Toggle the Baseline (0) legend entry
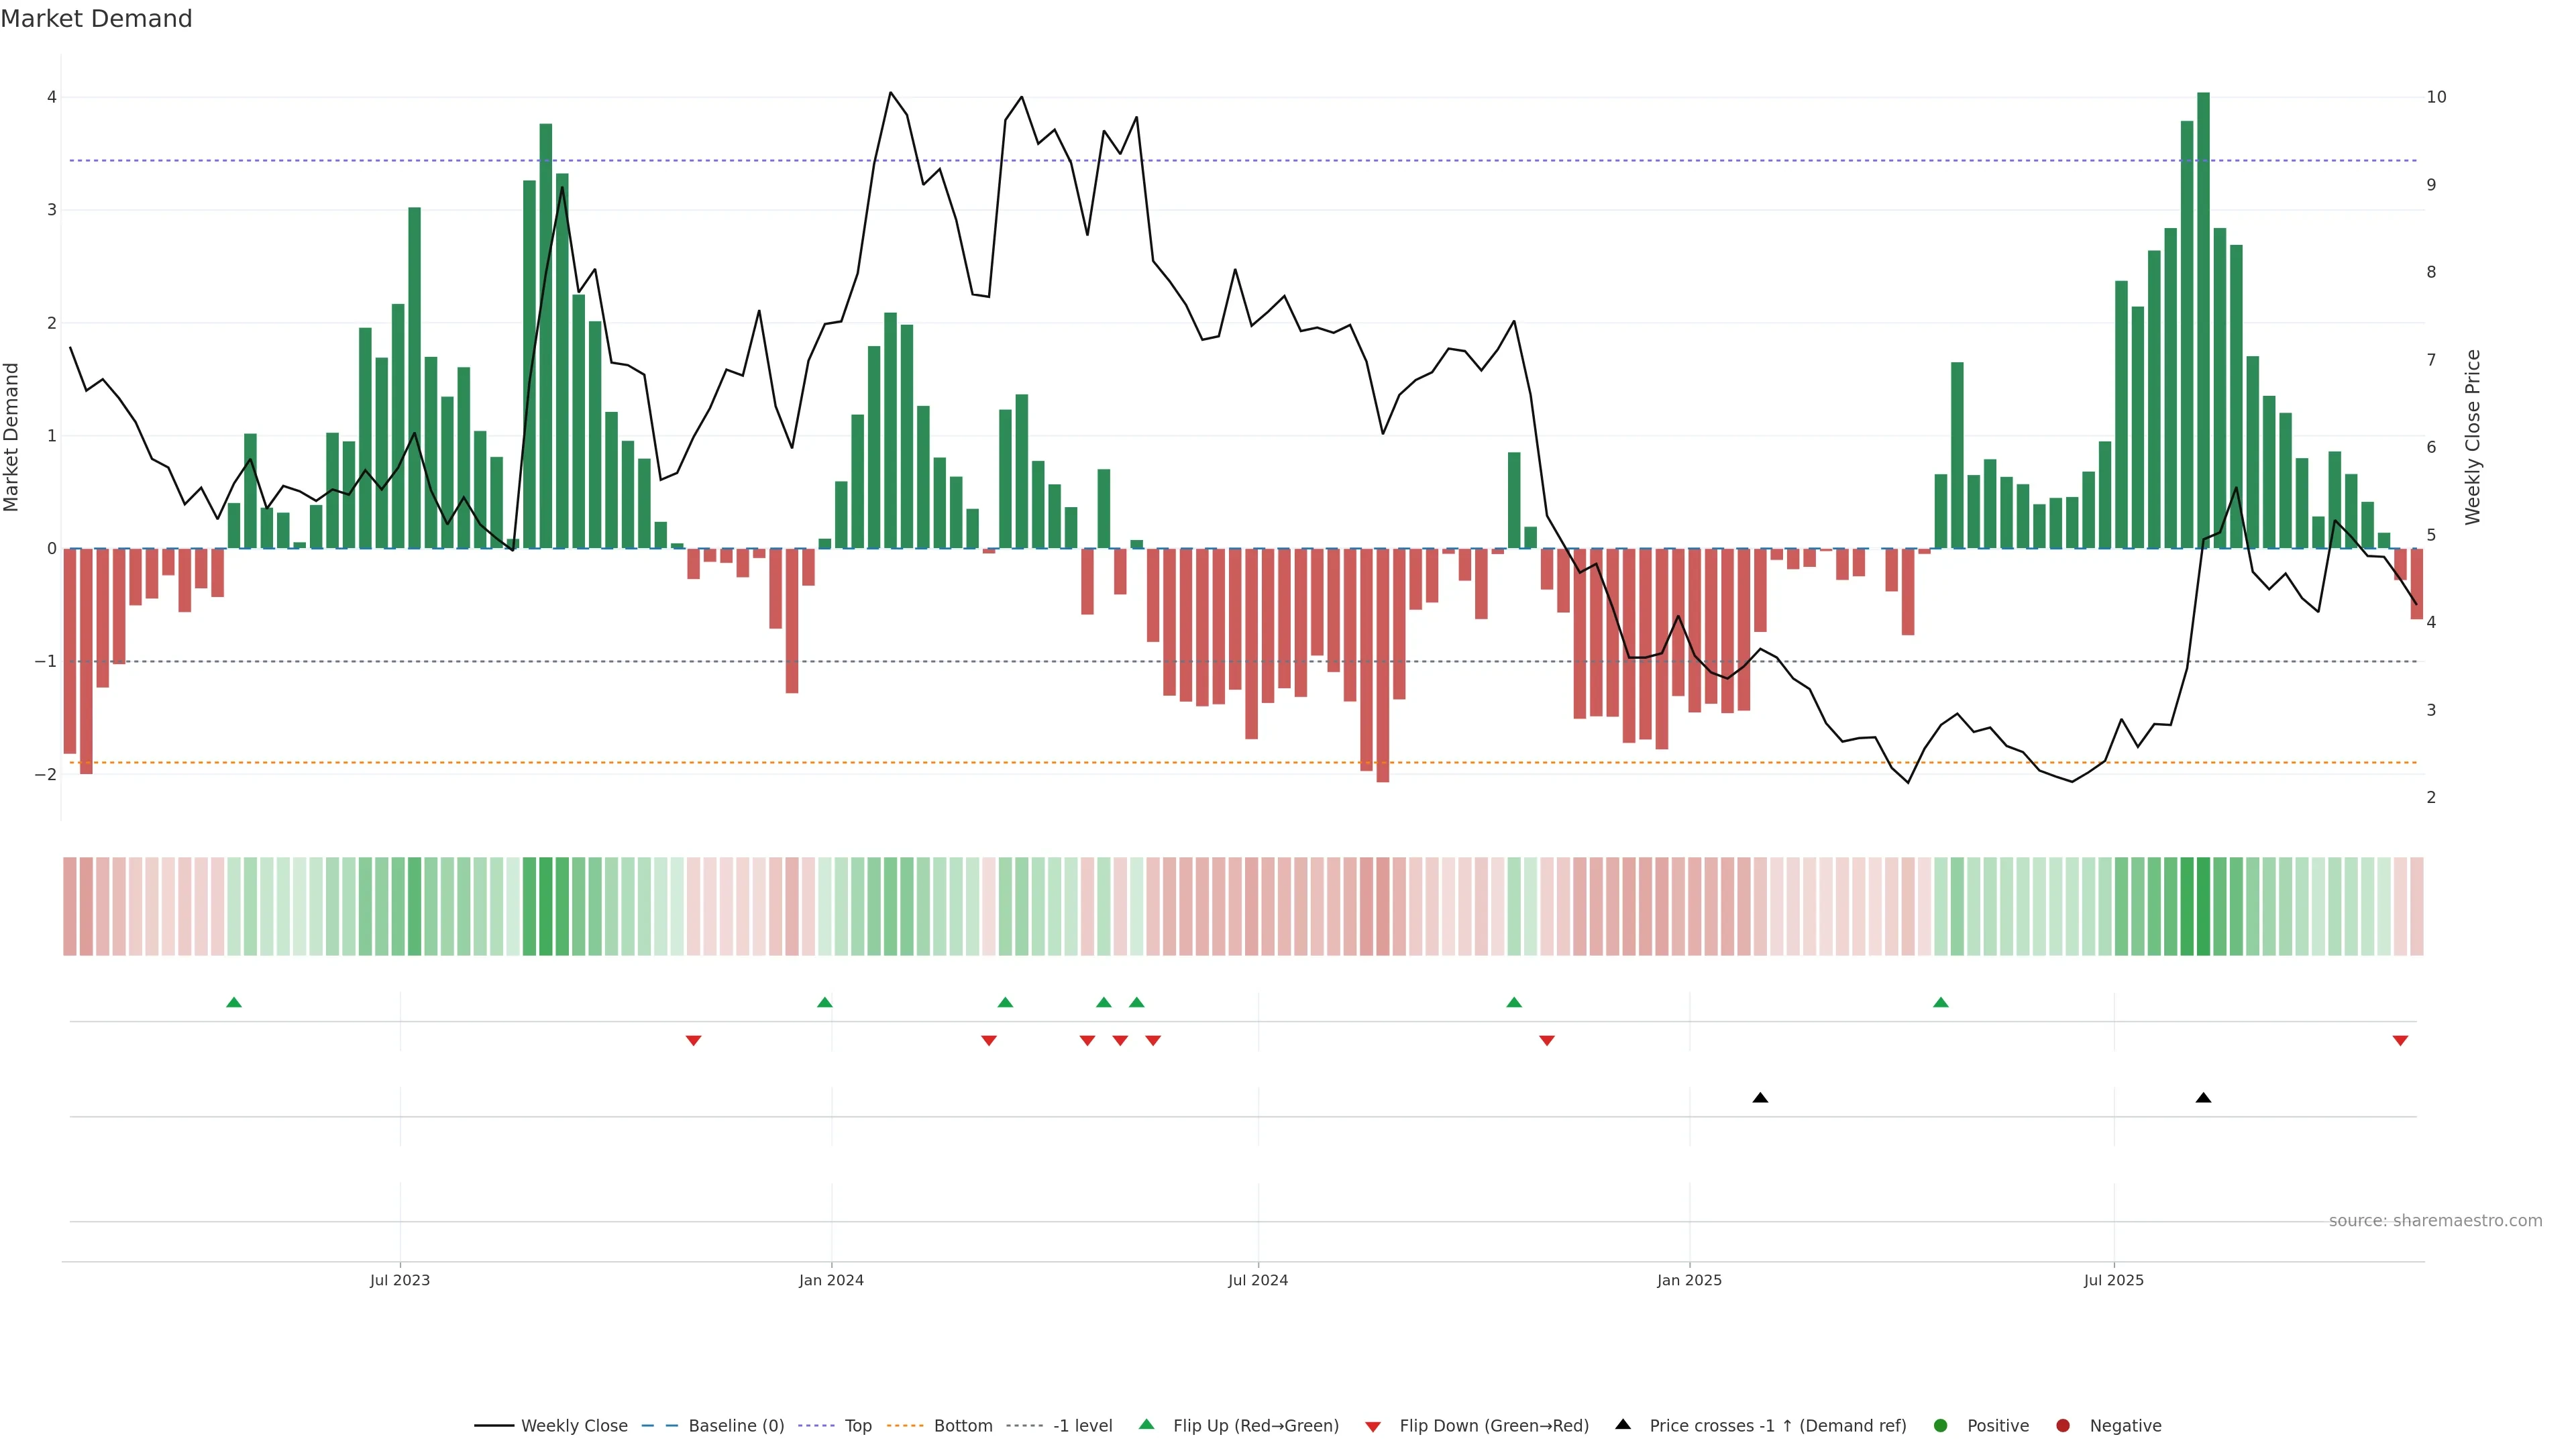 pyautogui.click(x=736, y=1425)
